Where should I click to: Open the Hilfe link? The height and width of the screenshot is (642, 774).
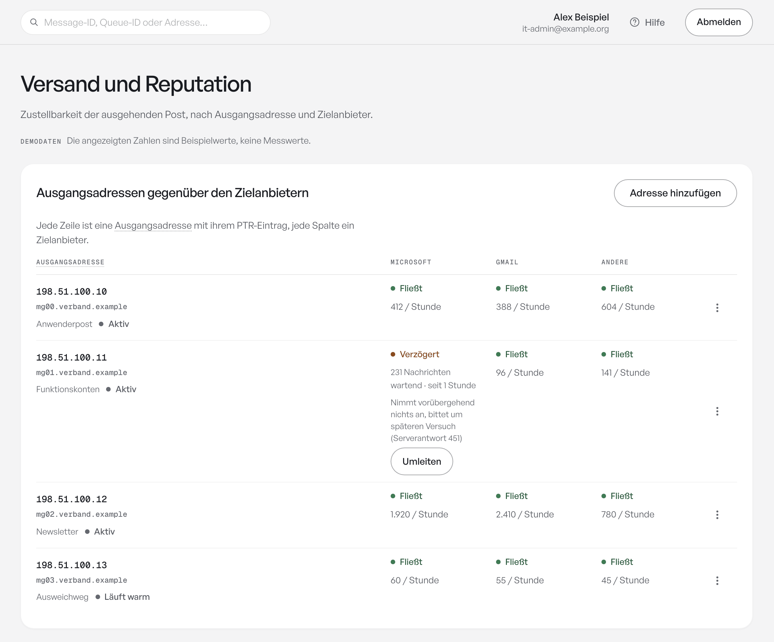[647, 22]
